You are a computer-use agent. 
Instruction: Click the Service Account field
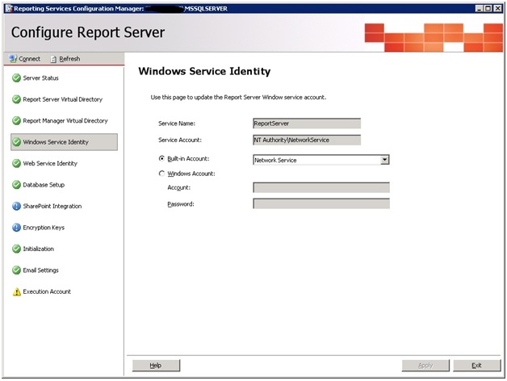pyautogui.click(x=307, y=140)
